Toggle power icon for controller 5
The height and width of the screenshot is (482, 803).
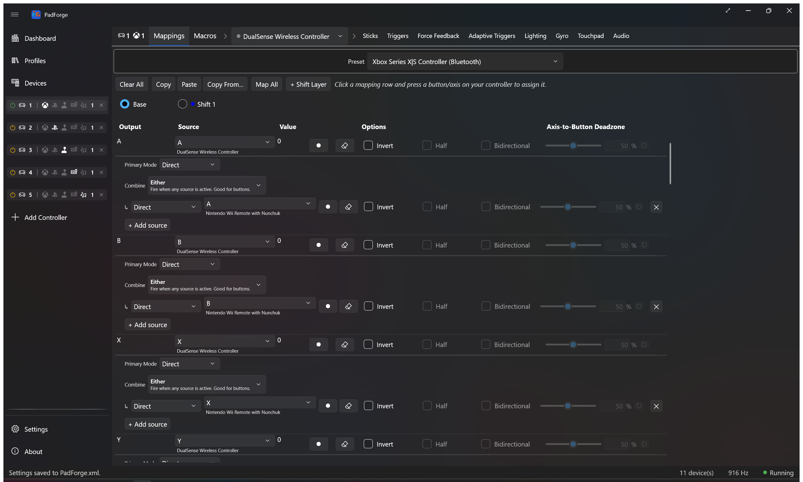pos(13,195)
